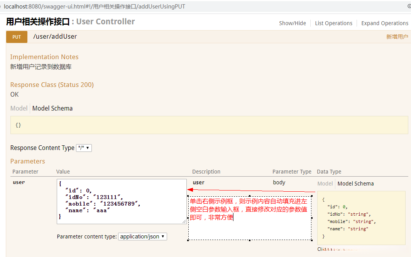Click the Show/Hide link
This screenshot has width=411, height=257.
(293, 23)
